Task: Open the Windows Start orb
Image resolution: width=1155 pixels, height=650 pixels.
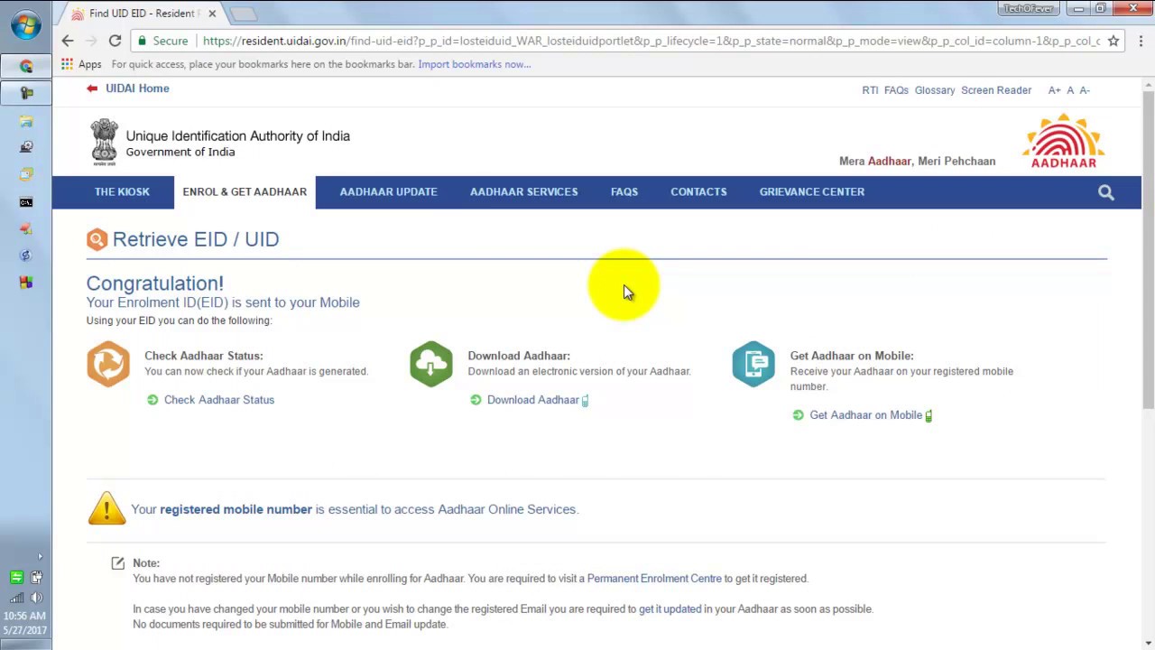Action: [25, 24]
